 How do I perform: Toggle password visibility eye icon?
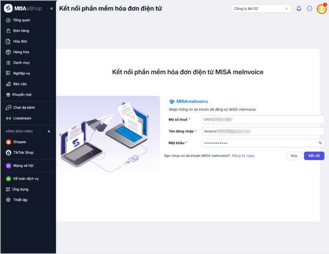coord(320,143)
